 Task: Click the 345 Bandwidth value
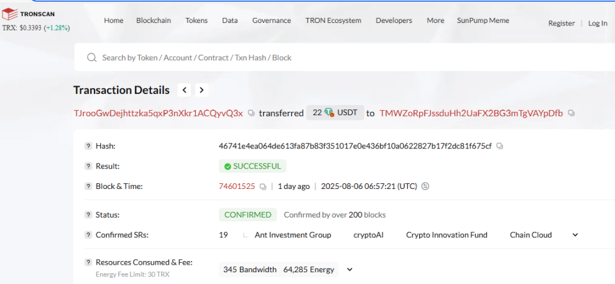click(x=250, y=270)
